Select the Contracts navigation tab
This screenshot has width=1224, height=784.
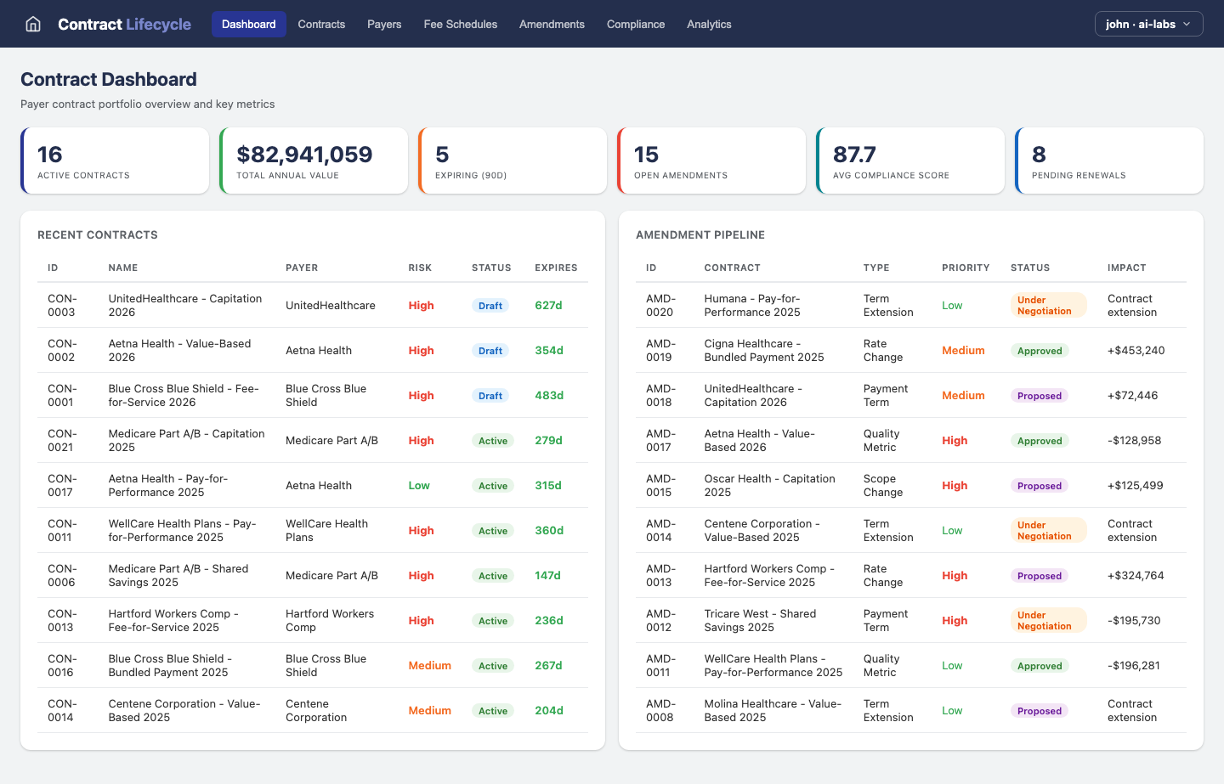pyautogui.click(x=321, y=24)
